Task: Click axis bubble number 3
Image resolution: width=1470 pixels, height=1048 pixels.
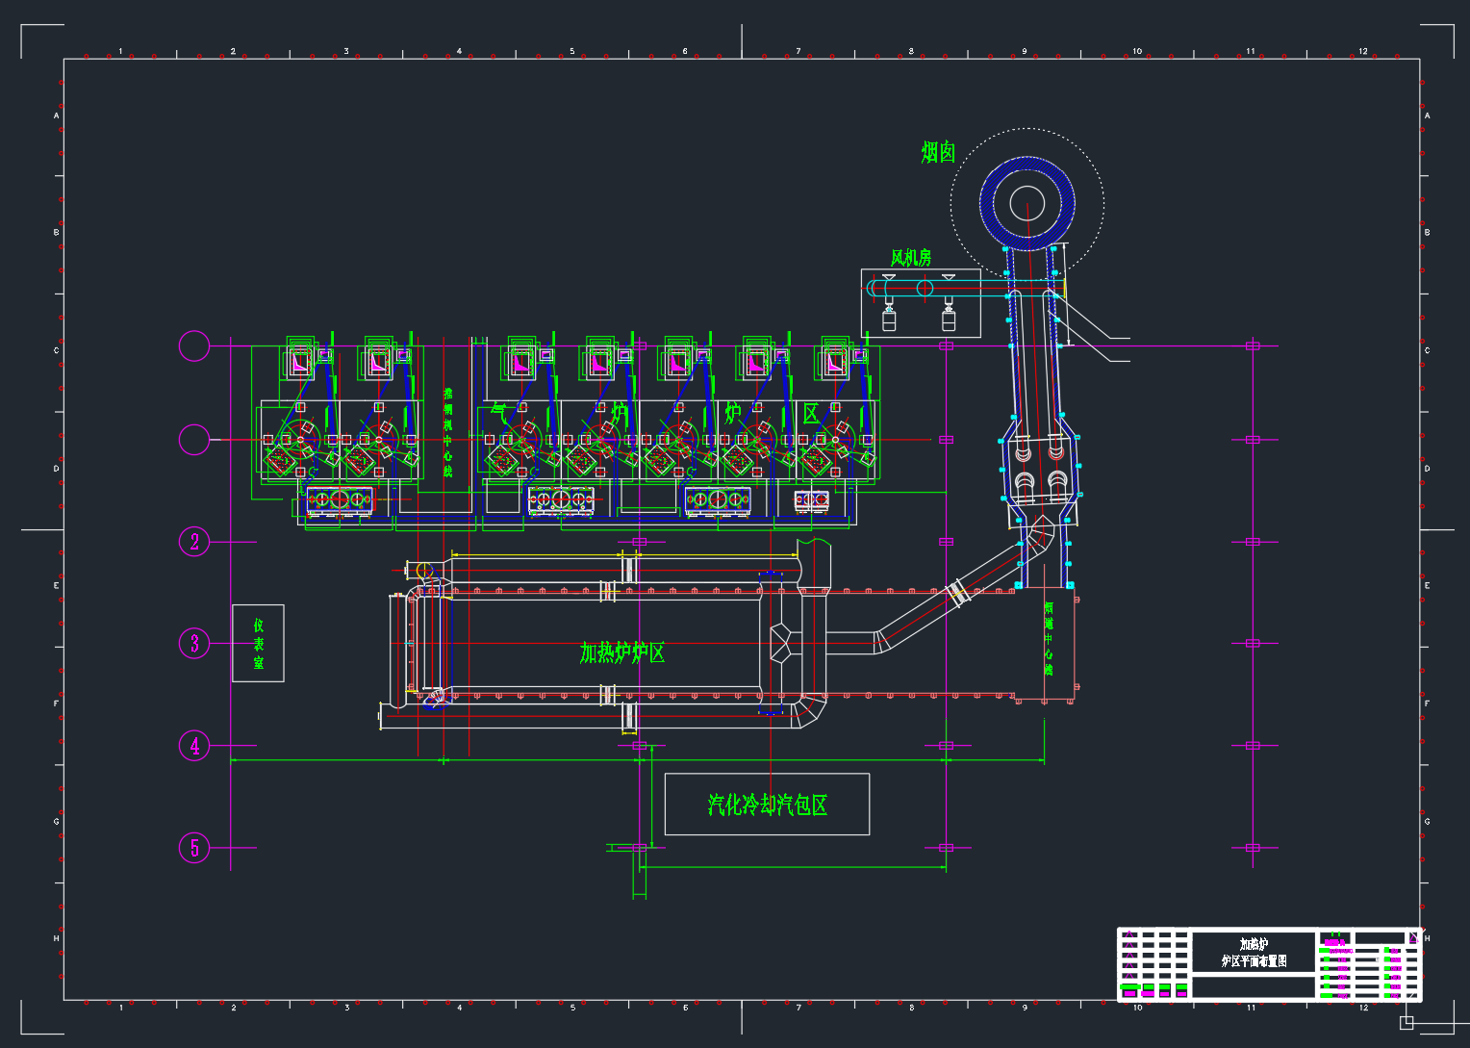Action: coord(194,643)
